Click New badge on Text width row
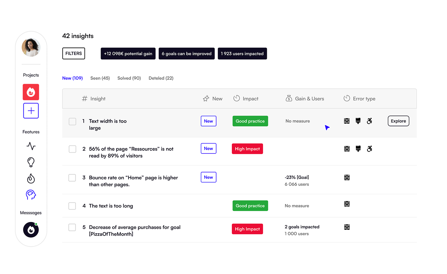This screenshot has height=274, width=447. 208,121
